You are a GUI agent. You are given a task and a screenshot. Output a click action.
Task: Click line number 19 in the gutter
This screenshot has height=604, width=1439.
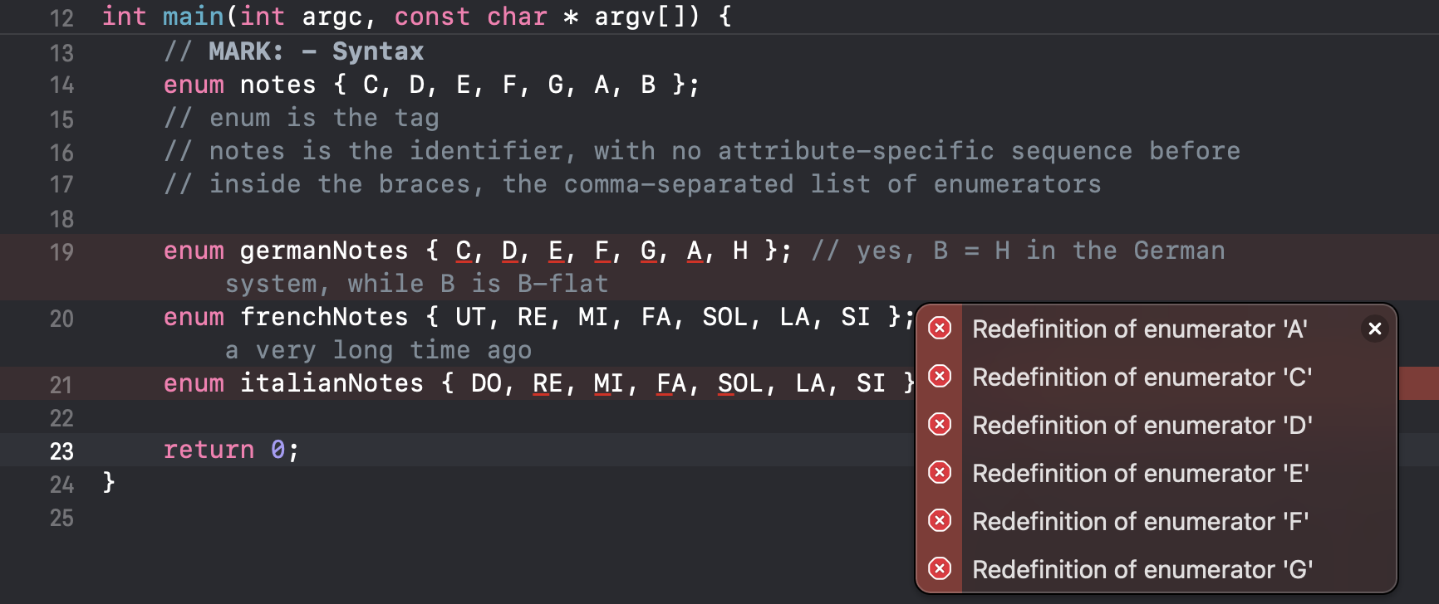(x=61, y=252)
